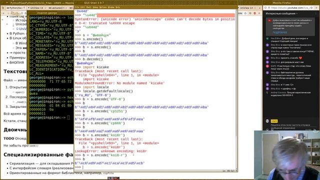Click the 'Двоичны' heading in lecture page
Image resolution: width=320 pixels, height=180 pixels.
click(15, 130)
